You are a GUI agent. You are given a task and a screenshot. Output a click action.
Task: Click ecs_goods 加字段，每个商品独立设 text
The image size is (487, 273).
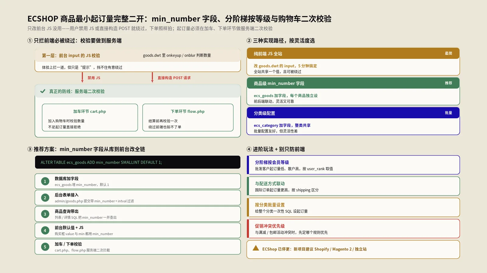click(x=286, y=96)
